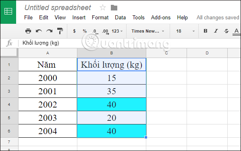The height and width of the screenshot is (151, 241).
Task: Open the Help menu
Action: pos(183,17)
